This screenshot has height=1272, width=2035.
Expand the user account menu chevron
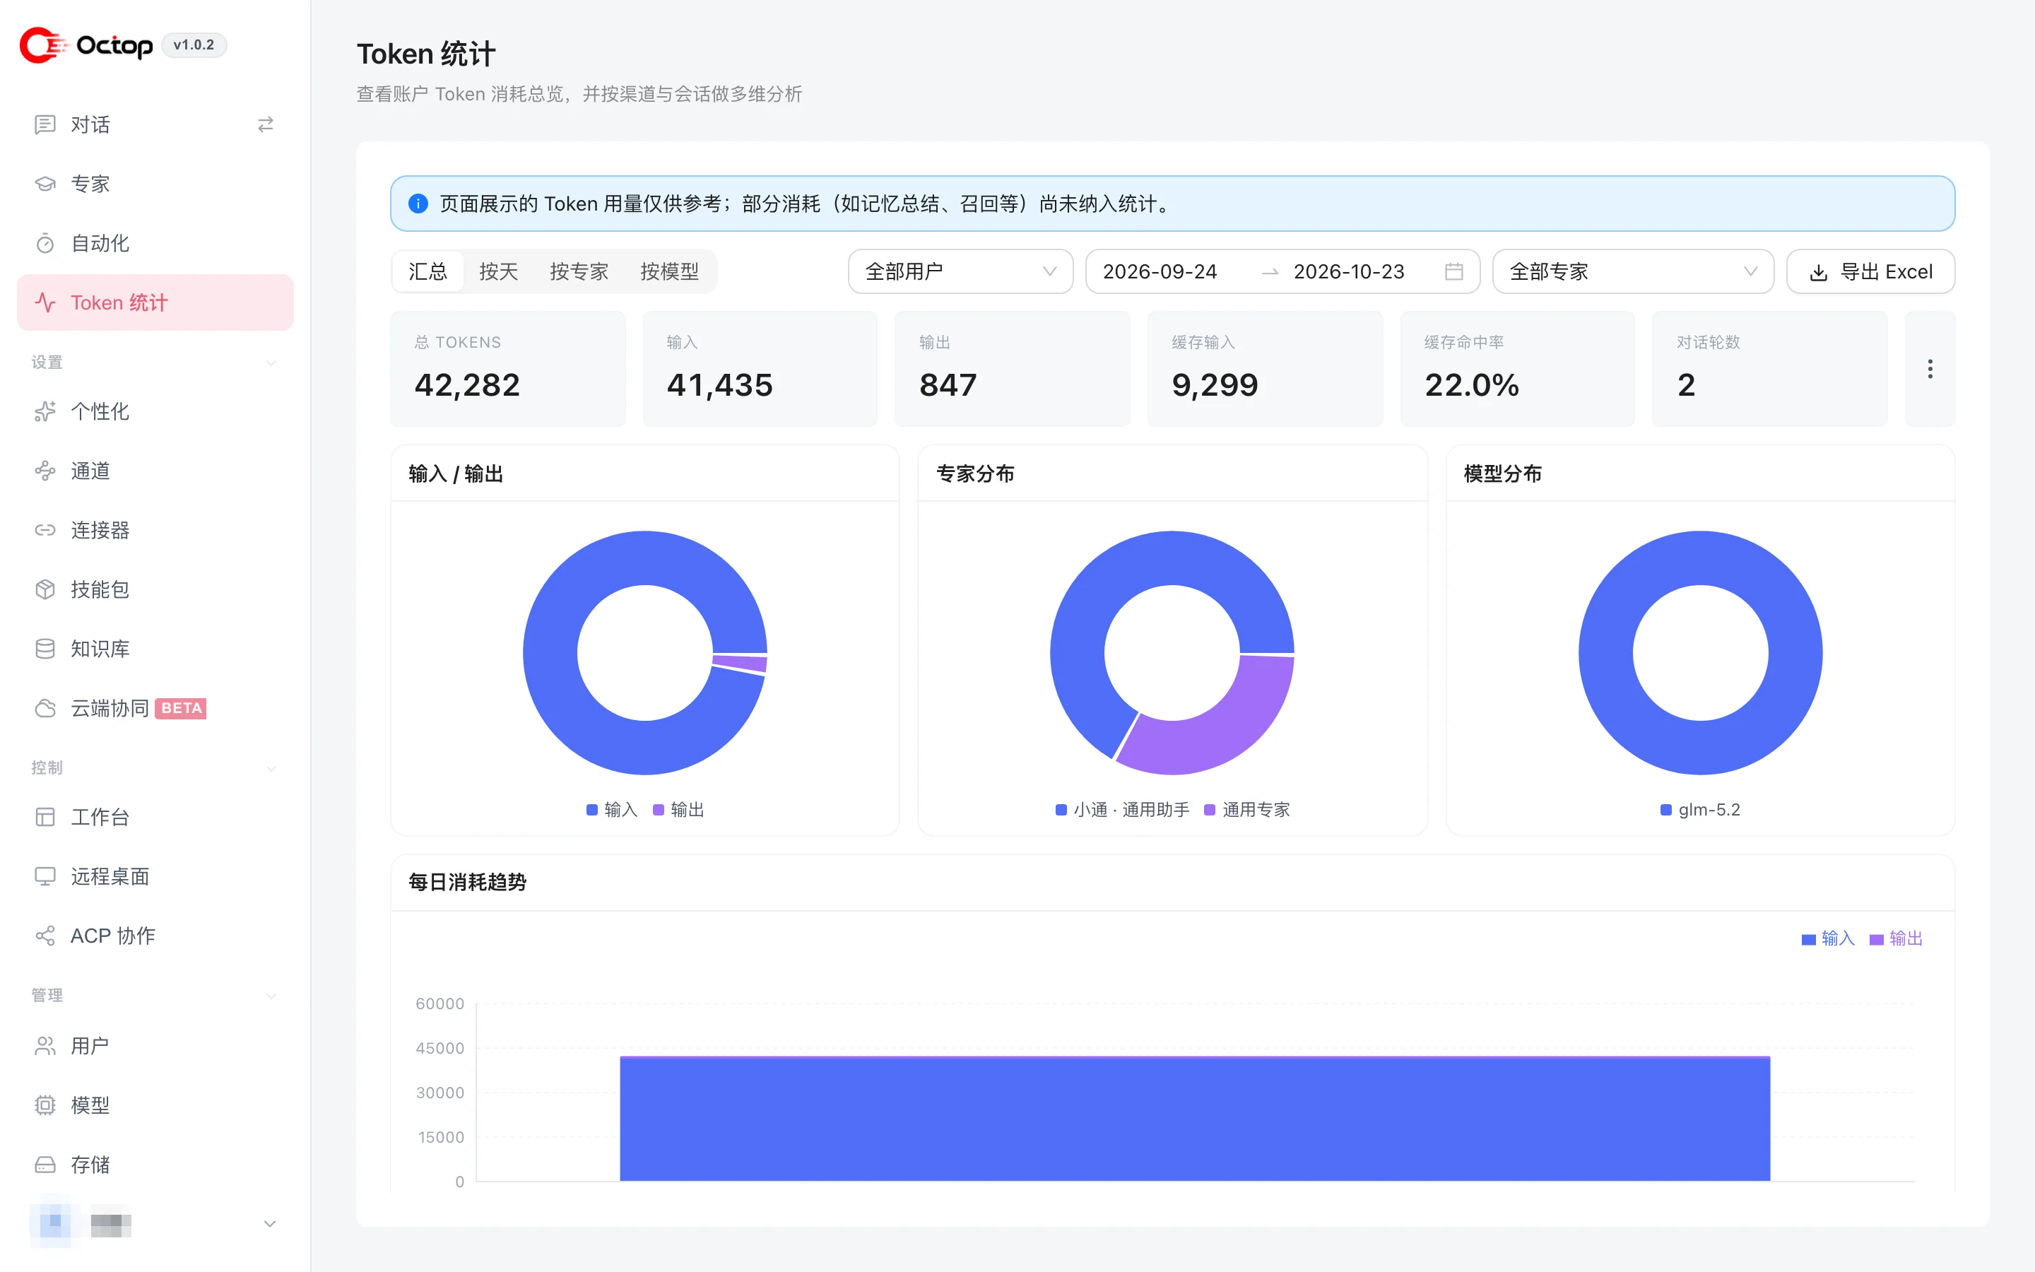click(x=270, y=1223)
